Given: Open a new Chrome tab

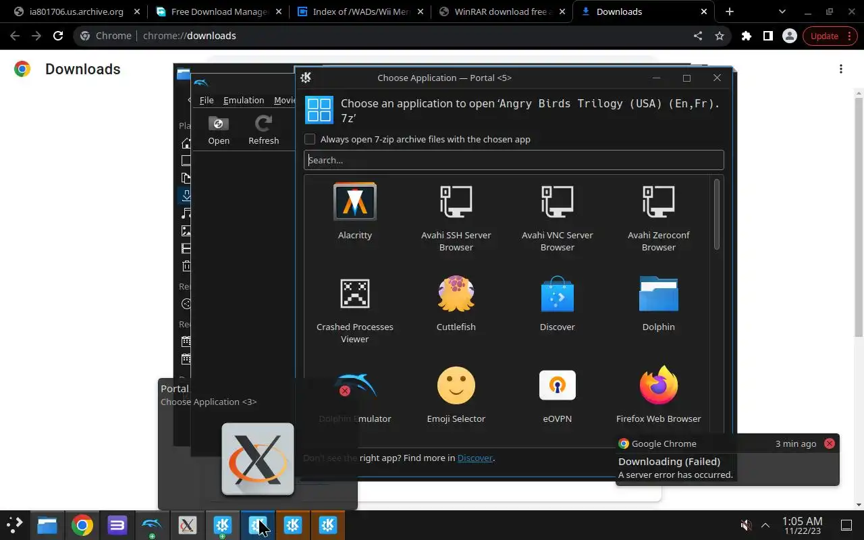Looking at the screenshot, I should click(730, 11).
